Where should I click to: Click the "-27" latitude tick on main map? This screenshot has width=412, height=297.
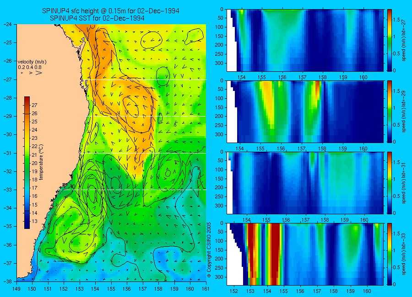(x=8, y=79)
